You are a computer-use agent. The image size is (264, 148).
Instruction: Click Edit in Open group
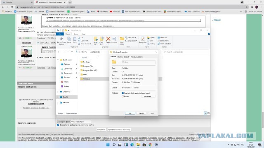click(150, 41)
